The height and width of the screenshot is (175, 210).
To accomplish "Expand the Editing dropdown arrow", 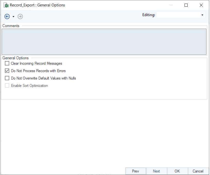I will tap(202, 15).
